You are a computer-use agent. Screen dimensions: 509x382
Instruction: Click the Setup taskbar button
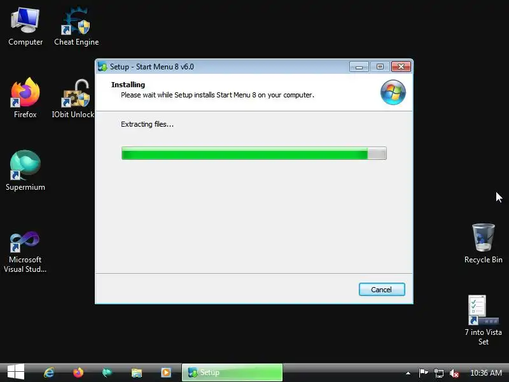click(232, 372)
